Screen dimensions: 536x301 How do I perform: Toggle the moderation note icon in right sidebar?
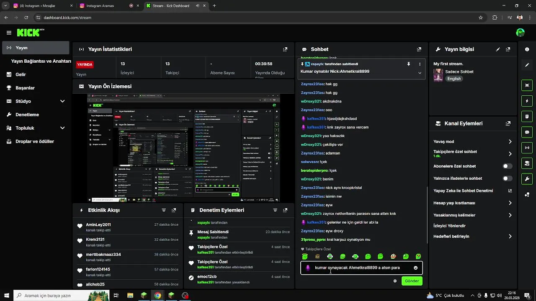pyautogui.click(x=527, y=116)
